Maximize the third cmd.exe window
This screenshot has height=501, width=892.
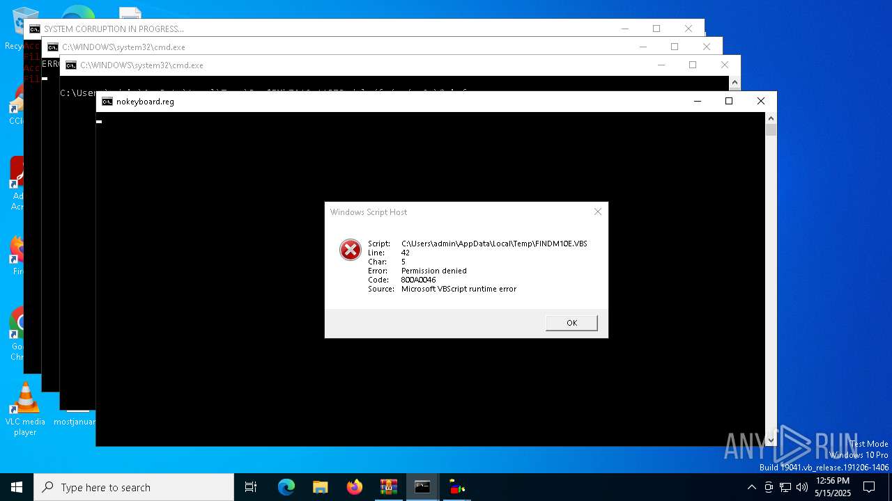click(693, 65)
